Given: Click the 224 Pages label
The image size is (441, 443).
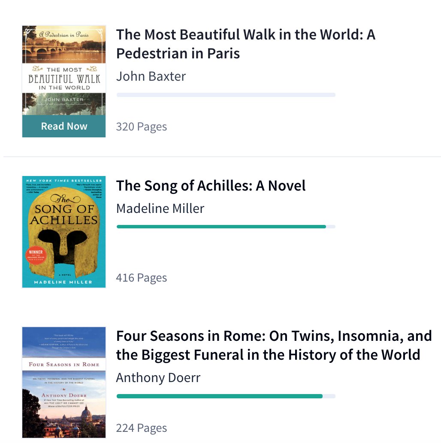Looking at the screenshot, I should coord(142,428).
